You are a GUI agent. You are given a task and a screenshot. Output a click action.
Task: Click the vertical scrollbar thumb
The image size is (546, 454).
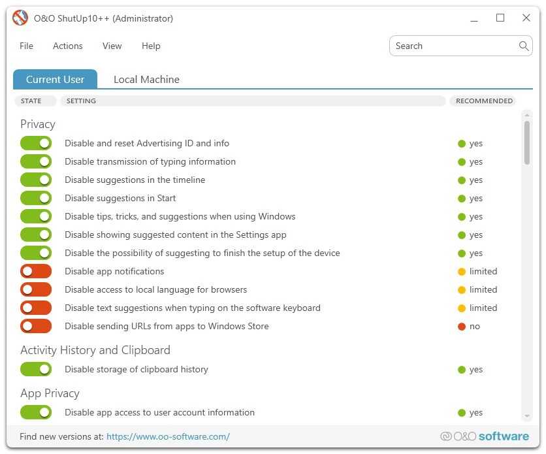click(x=527, y=143)
